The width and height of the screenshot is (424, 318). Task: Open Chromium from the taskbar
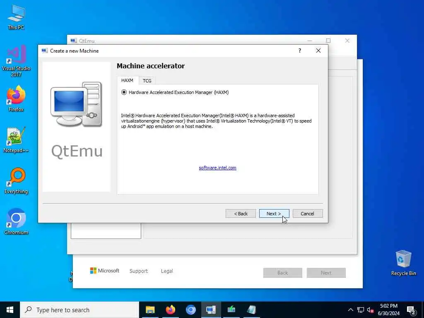(x=190, y=310)
